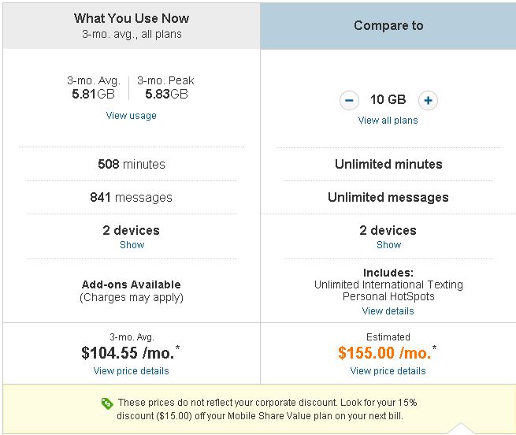Click the Add-ons Available label
This screenshot has height=435, width=516.
[x=132, y=284]
